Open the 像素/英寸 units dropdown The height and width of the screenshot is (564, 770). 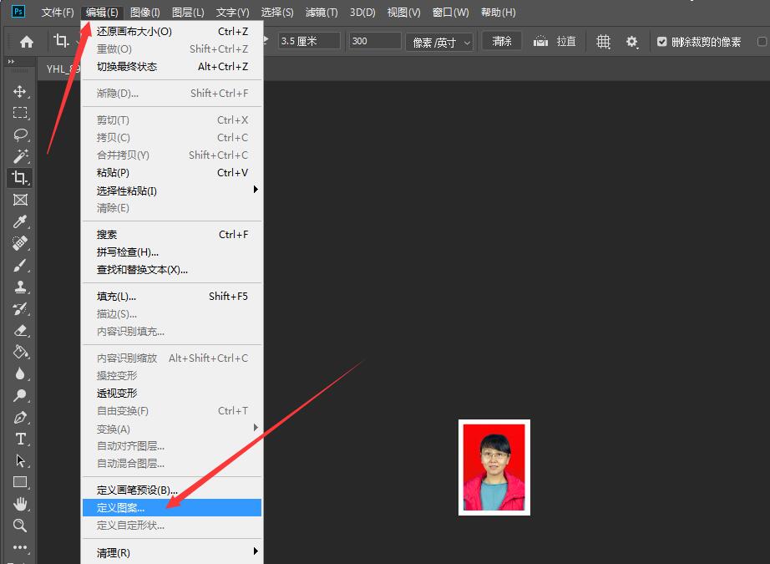pos(439,42)
